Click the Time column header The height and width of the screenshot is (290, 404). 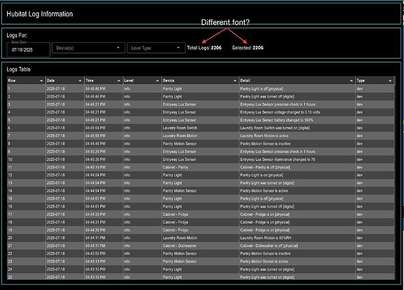click(x=104, y=81)
